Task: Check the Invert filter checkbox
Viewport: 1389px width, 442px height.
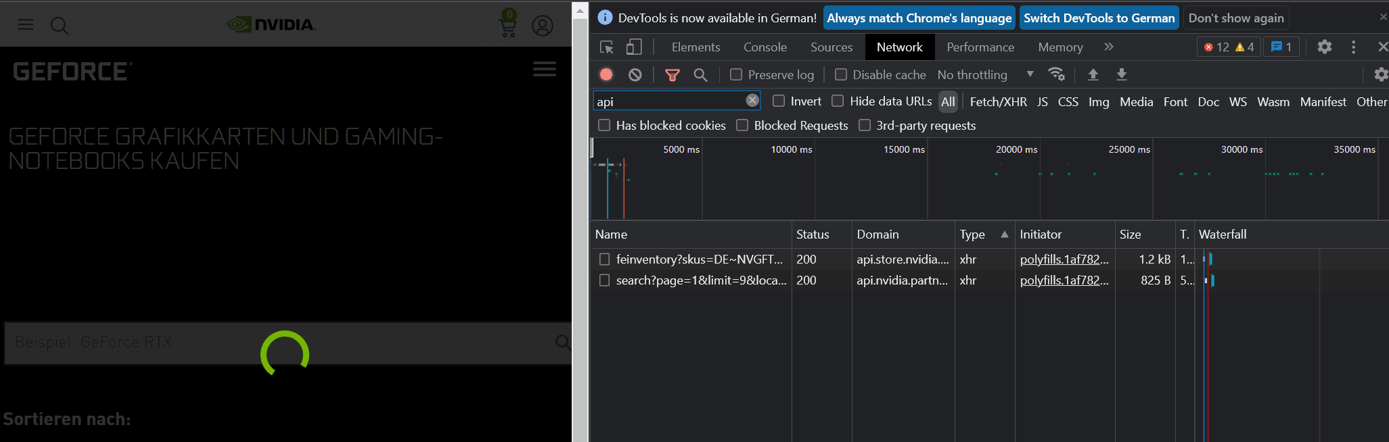Action: (x=779, y=101)
